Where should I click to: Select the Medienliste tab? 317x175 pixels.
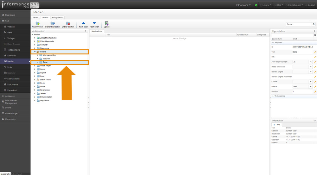coord(97,31)
